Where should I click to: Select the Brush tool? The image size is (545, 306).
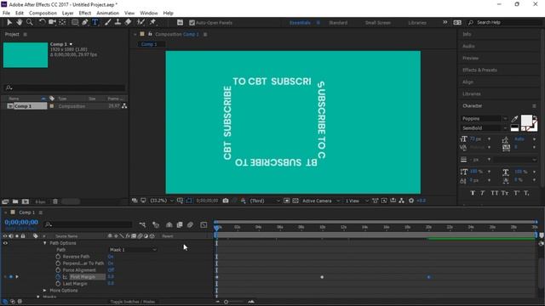108,22
